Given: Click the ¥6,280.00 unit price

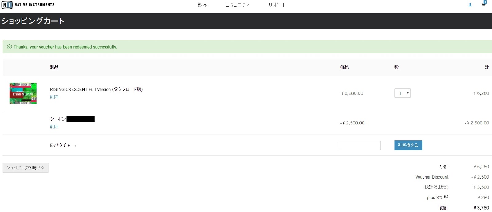Looking at the screenshot, I should click(352, 93).
